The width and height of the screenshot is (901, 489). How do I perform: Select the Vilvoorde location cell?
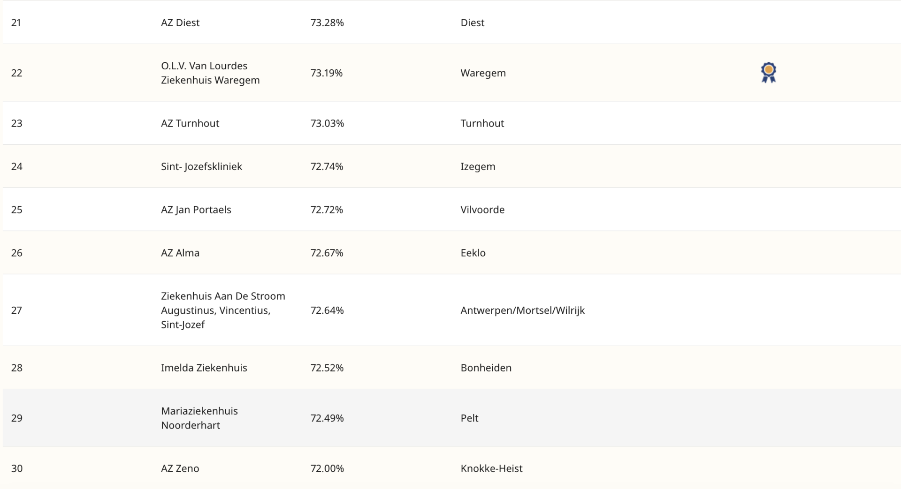click(482, 209)
